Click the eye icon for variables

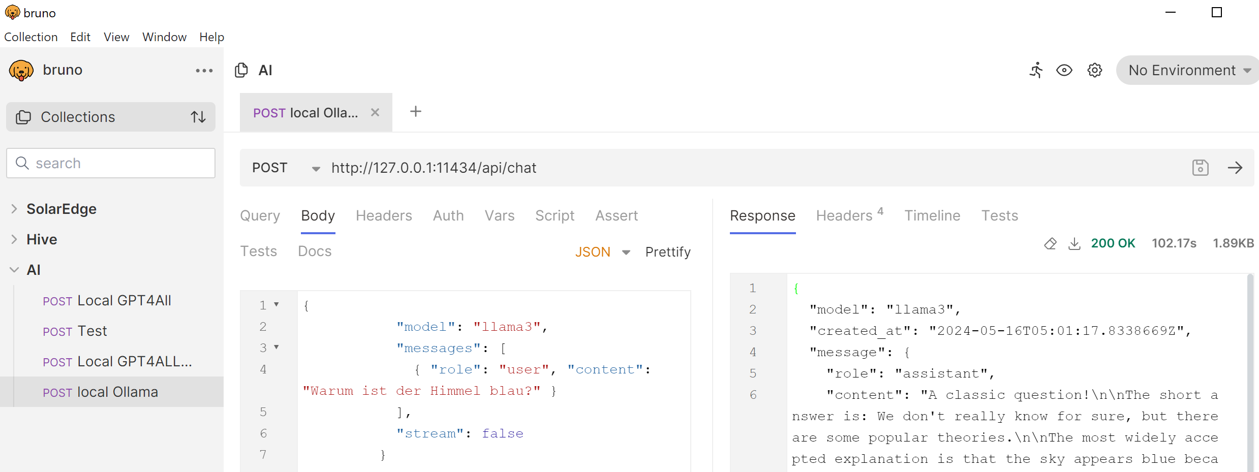1064,70
